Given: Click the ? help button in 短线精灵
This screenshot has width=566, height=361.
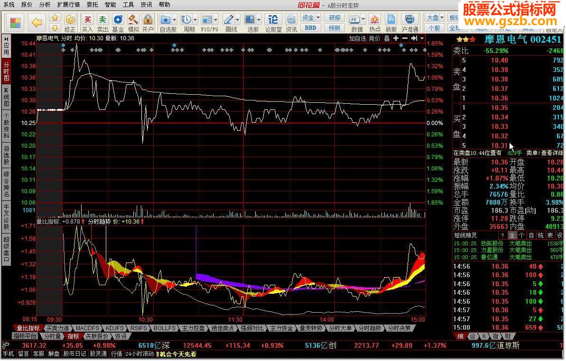Looking at the screenshot, I should tap(502, 235).
